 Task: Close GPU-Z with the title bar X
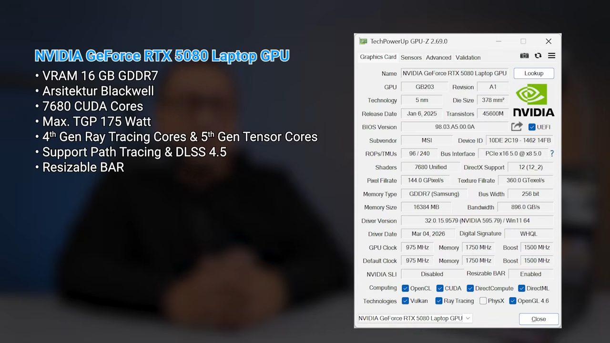tap(549, 41)
